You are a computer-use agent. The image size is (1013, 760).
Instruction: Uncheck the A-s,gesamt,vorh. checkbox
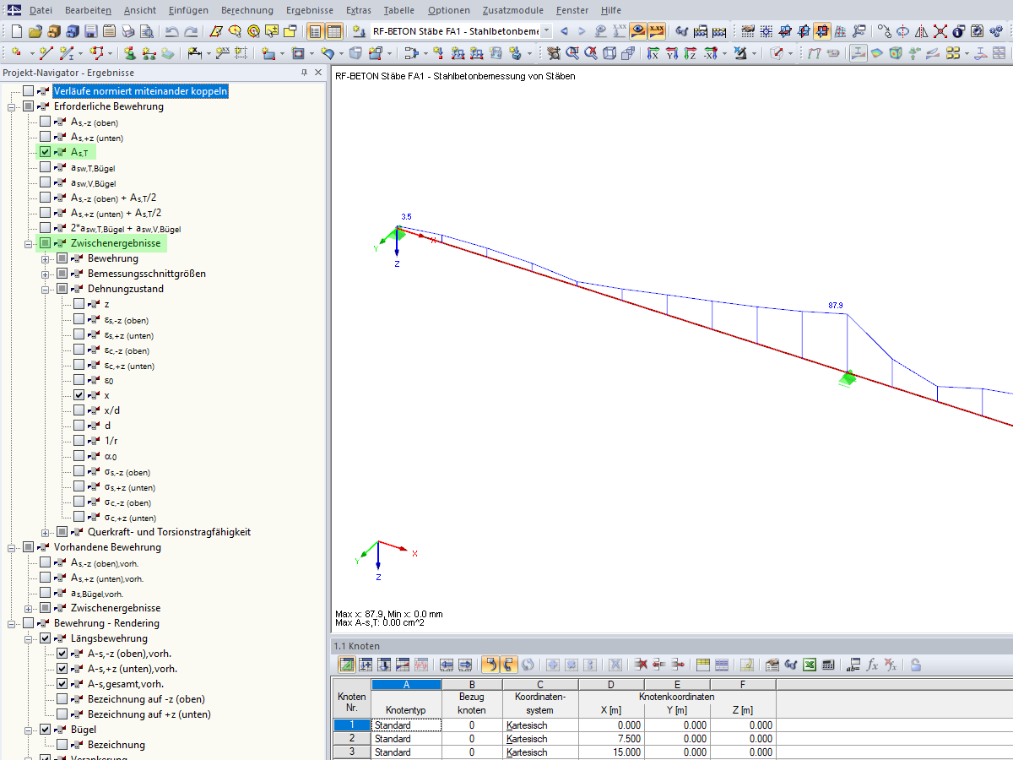click(62, 684)
